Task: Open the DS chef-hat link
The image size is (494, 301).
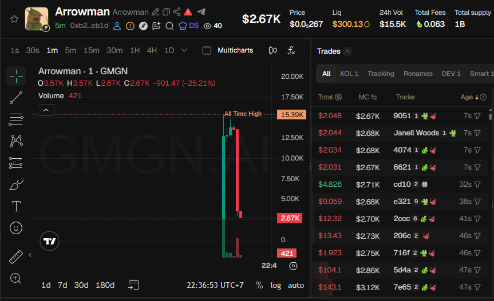Action: point(189,26)
